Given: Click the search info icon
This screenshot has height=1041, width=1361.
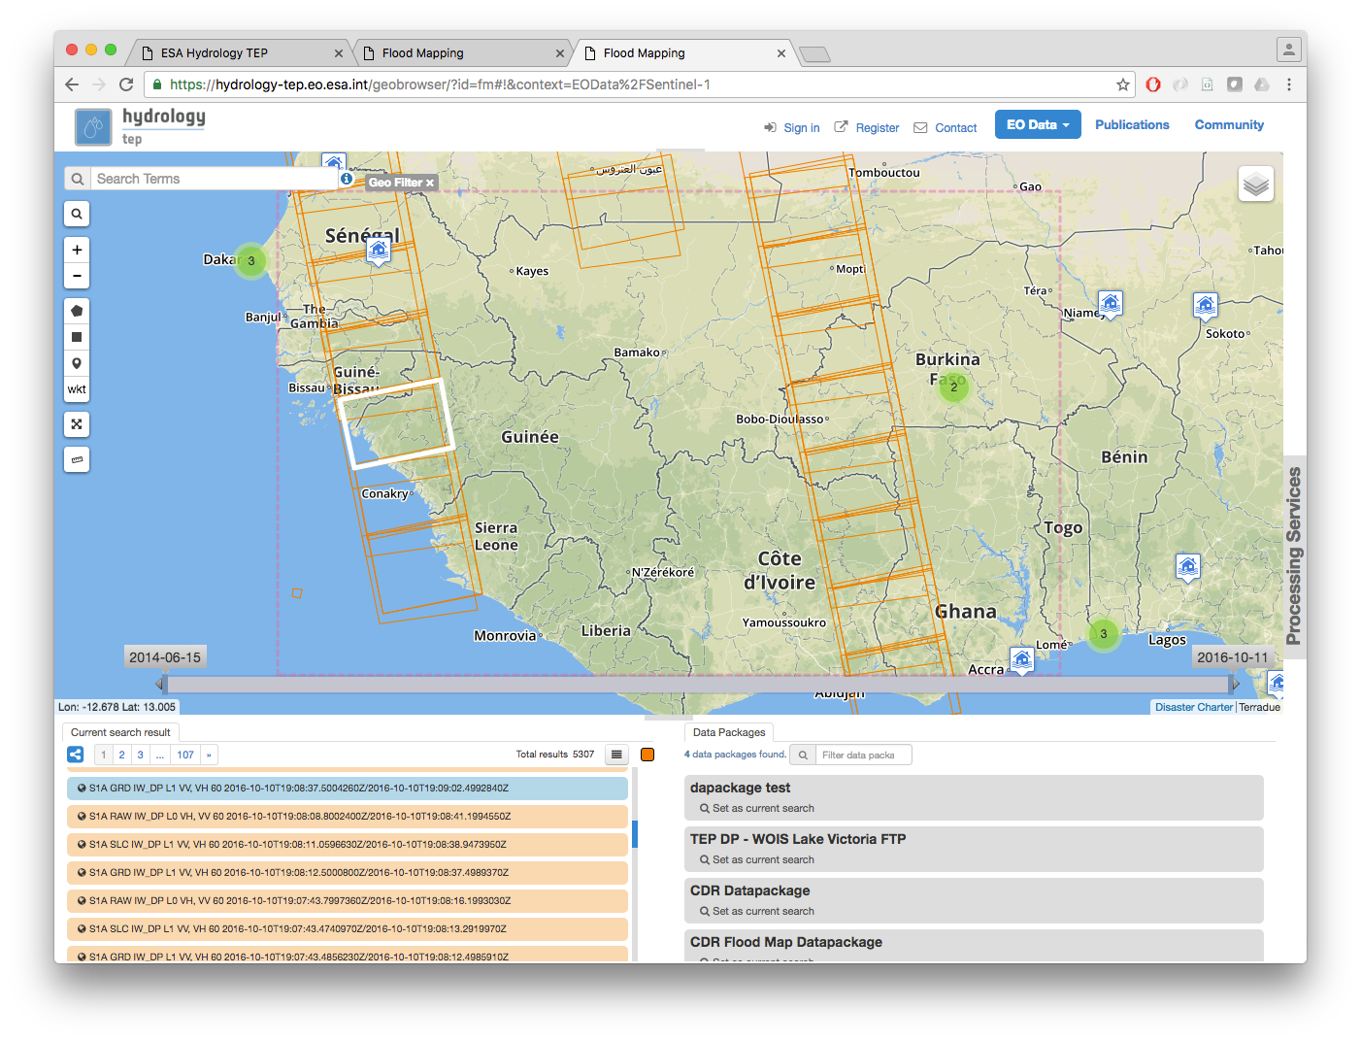Looking at the screenshot, I should (347, 179).
